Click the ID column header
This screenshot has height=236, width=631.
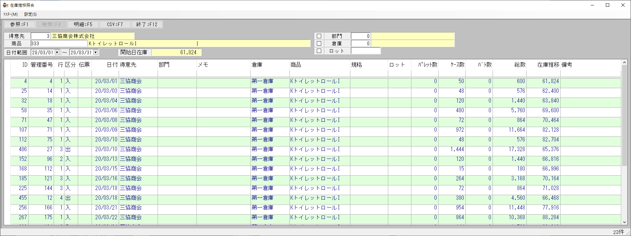click(x=19, y=65)
